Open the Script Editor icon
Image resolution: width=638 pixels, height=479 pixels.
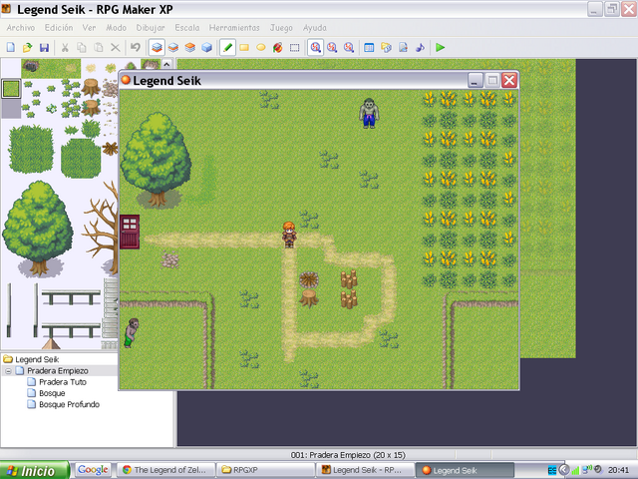(x=403, y=48)
